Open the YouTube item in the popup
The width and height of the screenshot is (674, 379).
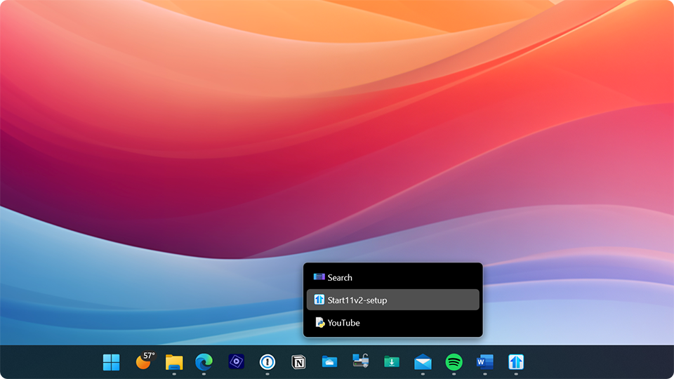click(393, 323)
